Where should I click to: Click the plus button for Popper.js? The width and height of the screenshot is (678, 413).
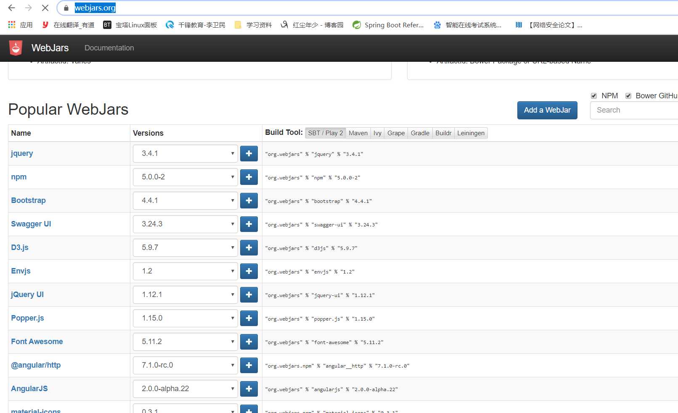tap(249, 318)
